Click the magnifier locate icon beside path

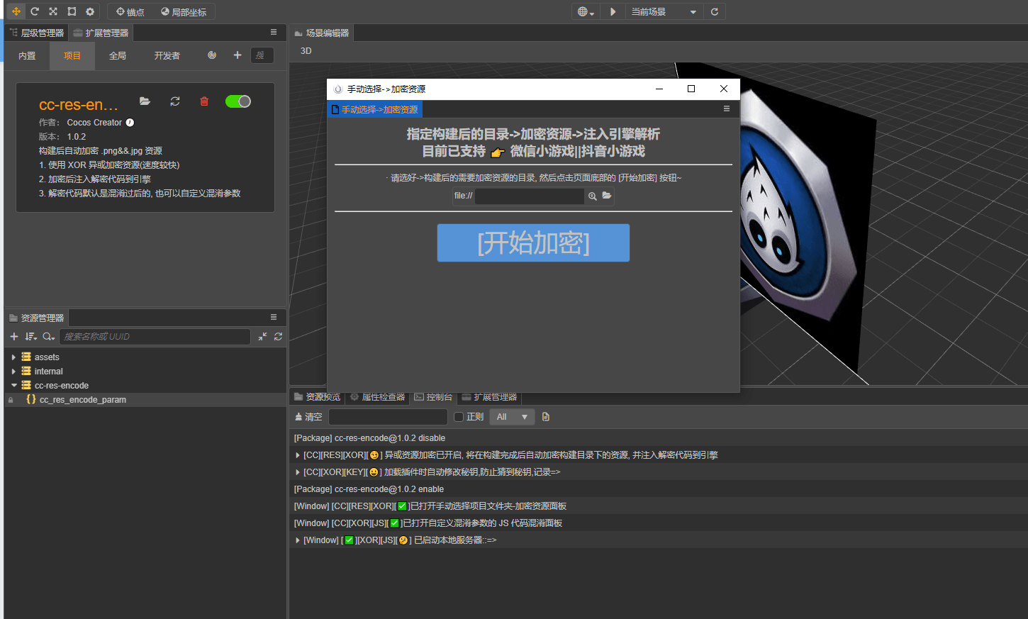(x=592, y=196)
